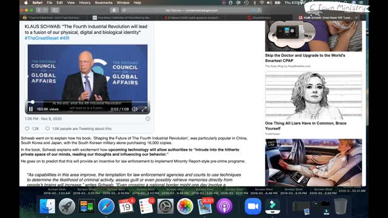Open the #TheGreatReset hashtag link

[x=42, y=38]
